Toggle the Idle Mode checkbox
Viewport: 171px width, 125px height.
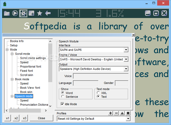[62, 104]
